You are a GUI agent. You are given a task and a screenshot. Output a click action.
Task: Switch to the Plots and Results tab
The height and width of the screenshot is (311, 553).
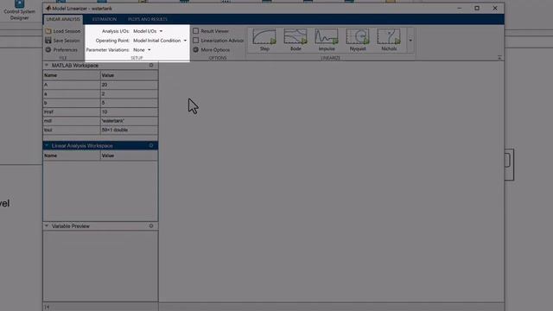point(148,19)
